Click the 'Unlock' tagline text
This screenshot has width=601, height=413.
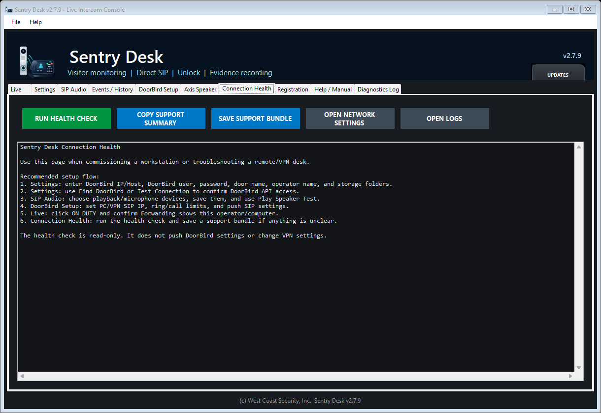point(189,73)
